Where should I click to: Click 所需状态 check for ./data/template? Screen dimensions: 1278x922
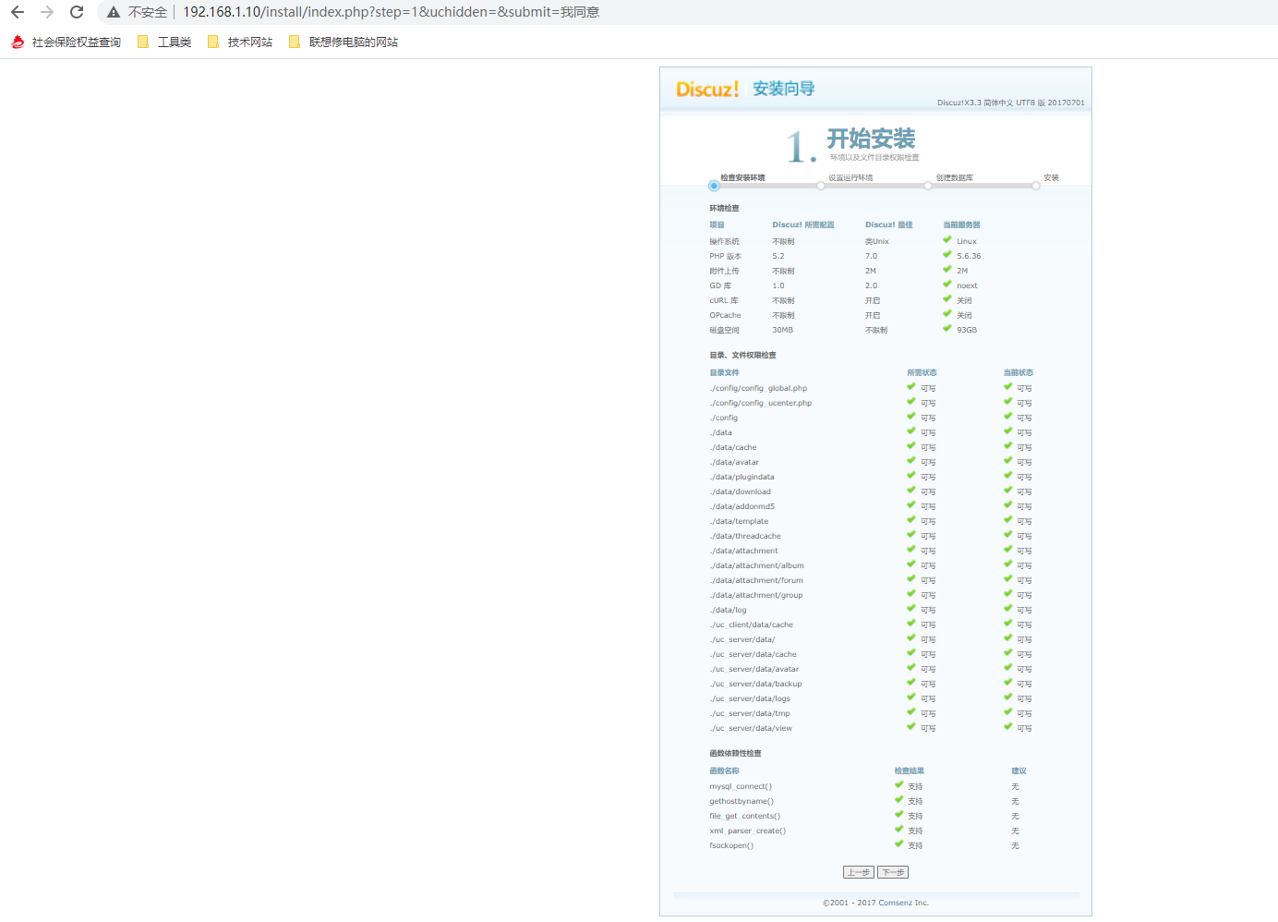[x=910, y=519]
